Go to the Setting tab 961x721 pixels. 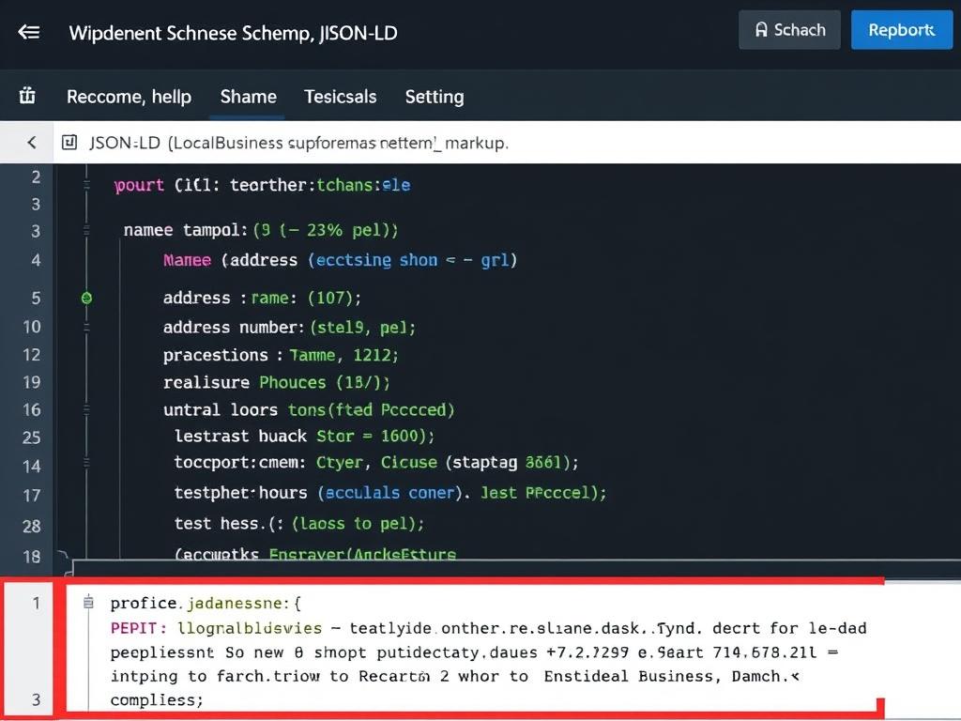(434, 97)
